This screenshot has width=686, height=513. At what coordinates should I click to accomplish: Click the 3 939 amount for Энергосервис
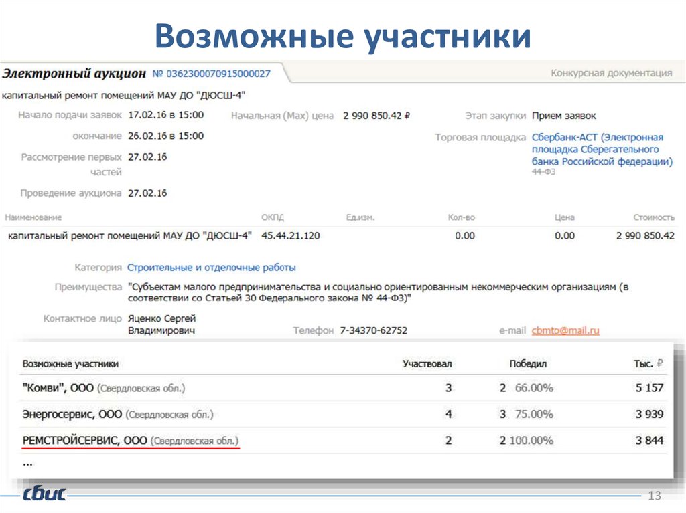[x=649, y=414]
